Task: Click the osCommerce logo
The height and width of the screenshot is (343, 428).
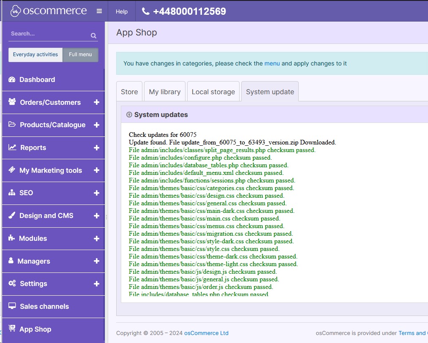Action: (x=48, y=11)
